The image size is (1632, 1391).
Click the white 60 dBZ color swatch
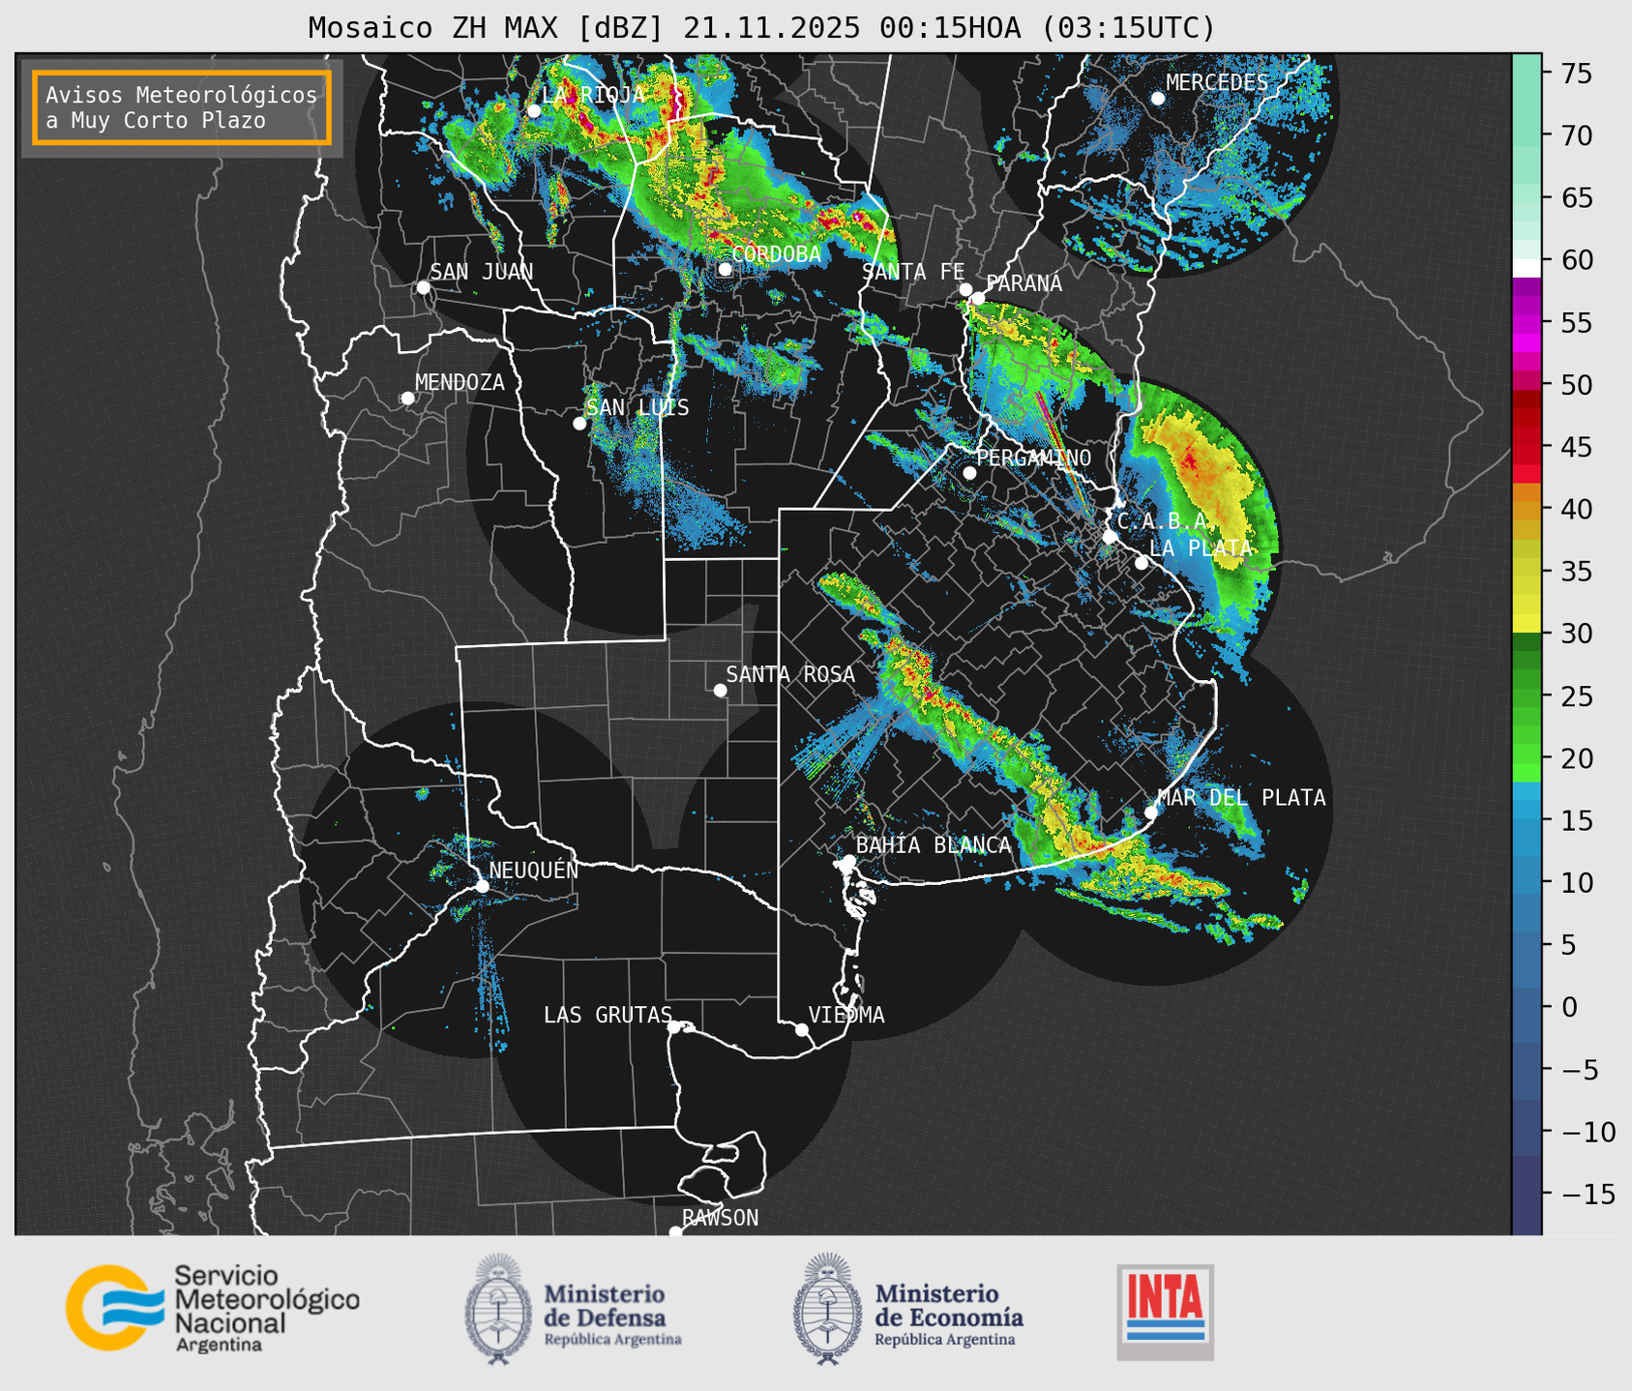(1527, 268)
